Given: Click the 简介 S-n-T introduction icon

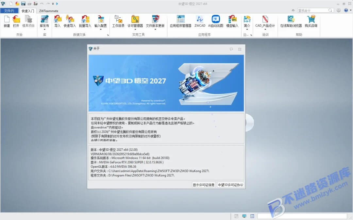Looking at the screenshot, I should coord(247,19).
